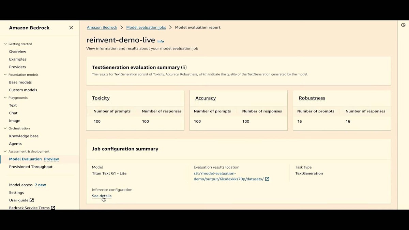The height and width of the screenshot is (230, 409).
Task: Click the Preview badge link
Action: (51, 159)
